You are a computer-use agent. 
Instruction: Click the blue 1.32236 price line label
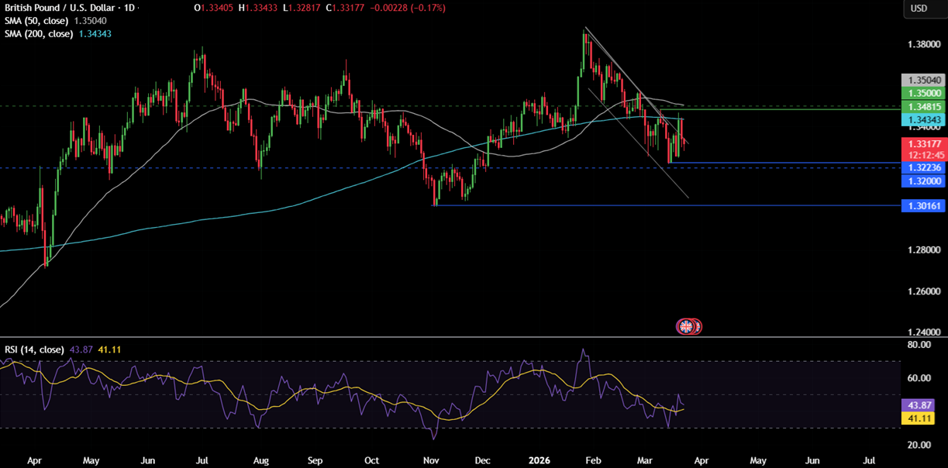point(923,167)
